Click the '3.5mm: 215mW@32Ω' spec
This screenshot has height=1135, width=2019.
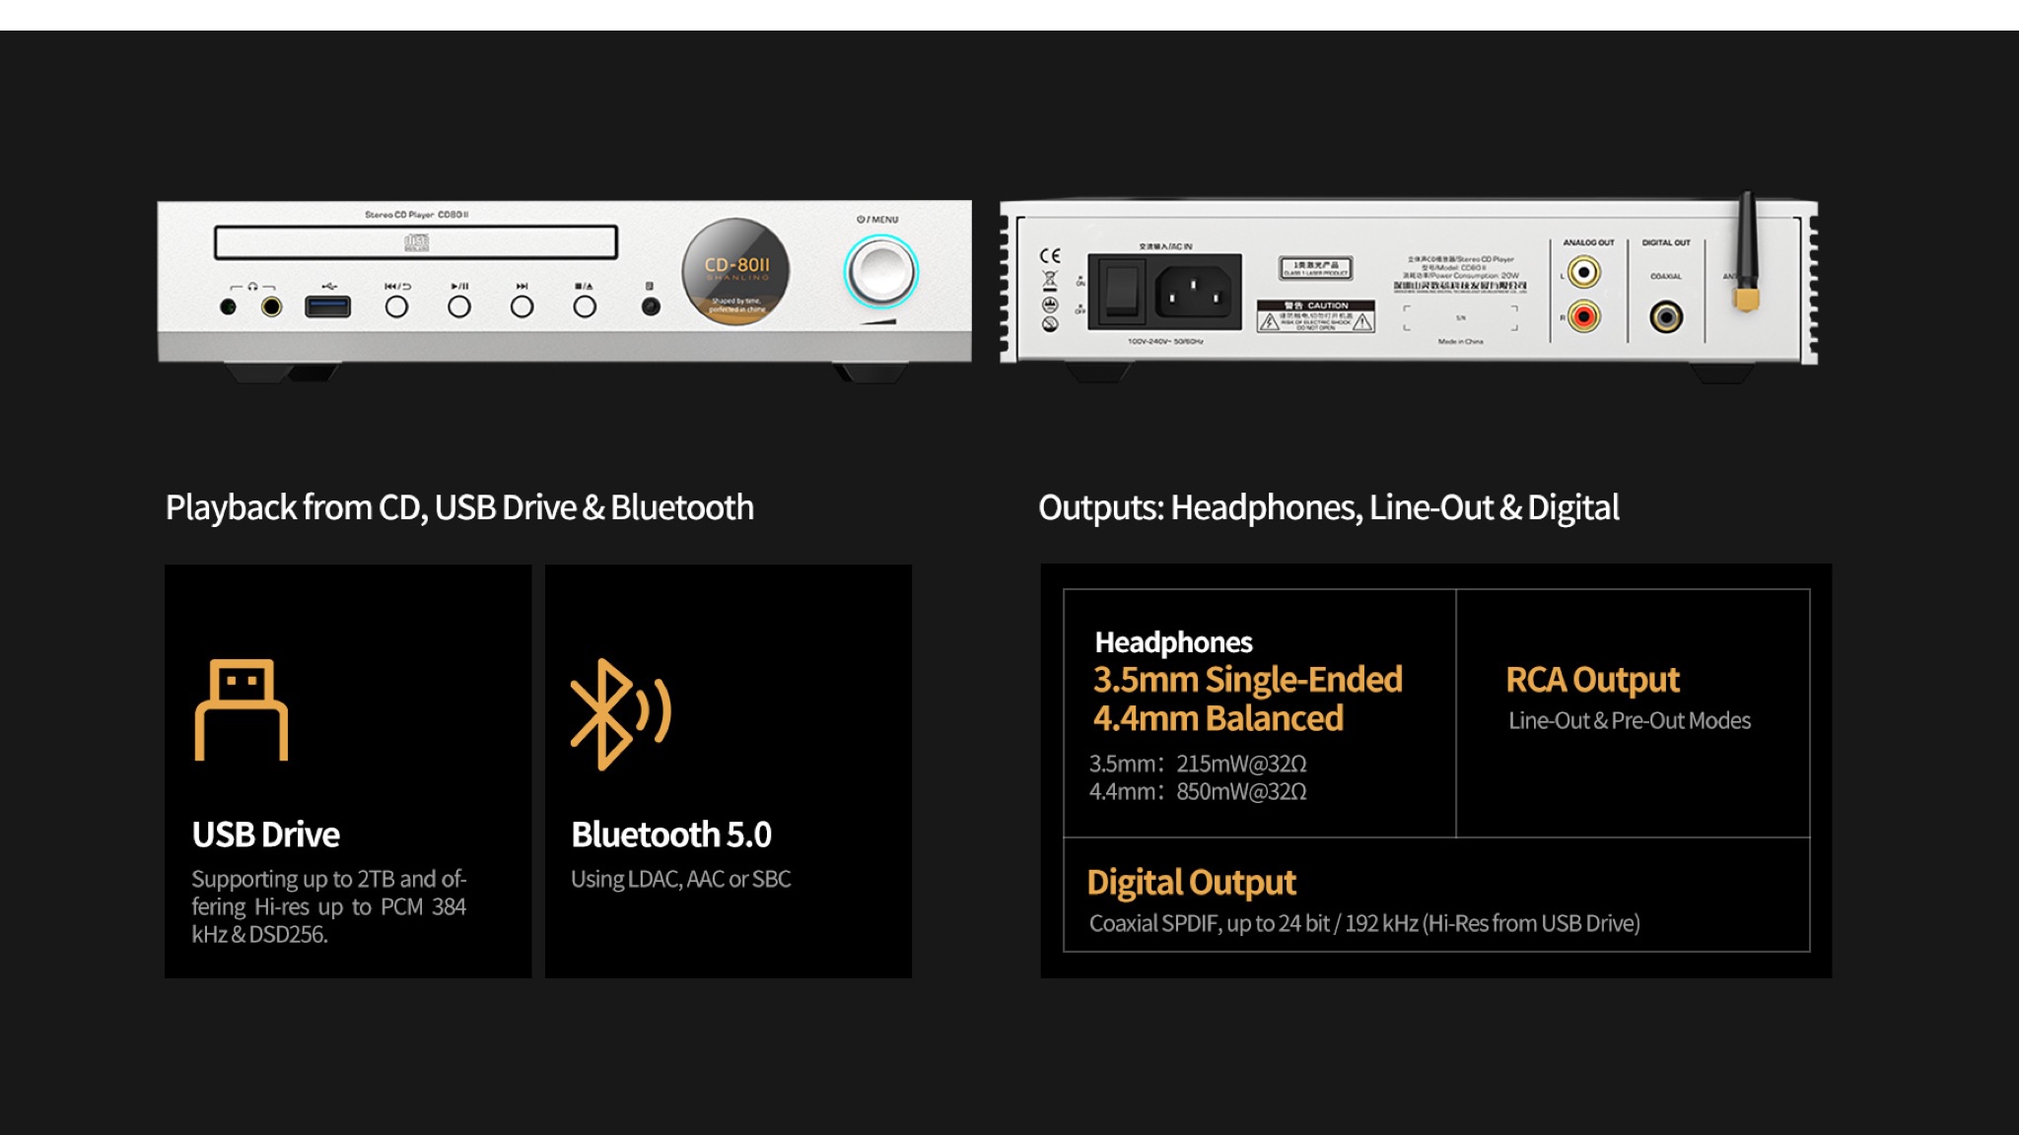coord(1198,764)
